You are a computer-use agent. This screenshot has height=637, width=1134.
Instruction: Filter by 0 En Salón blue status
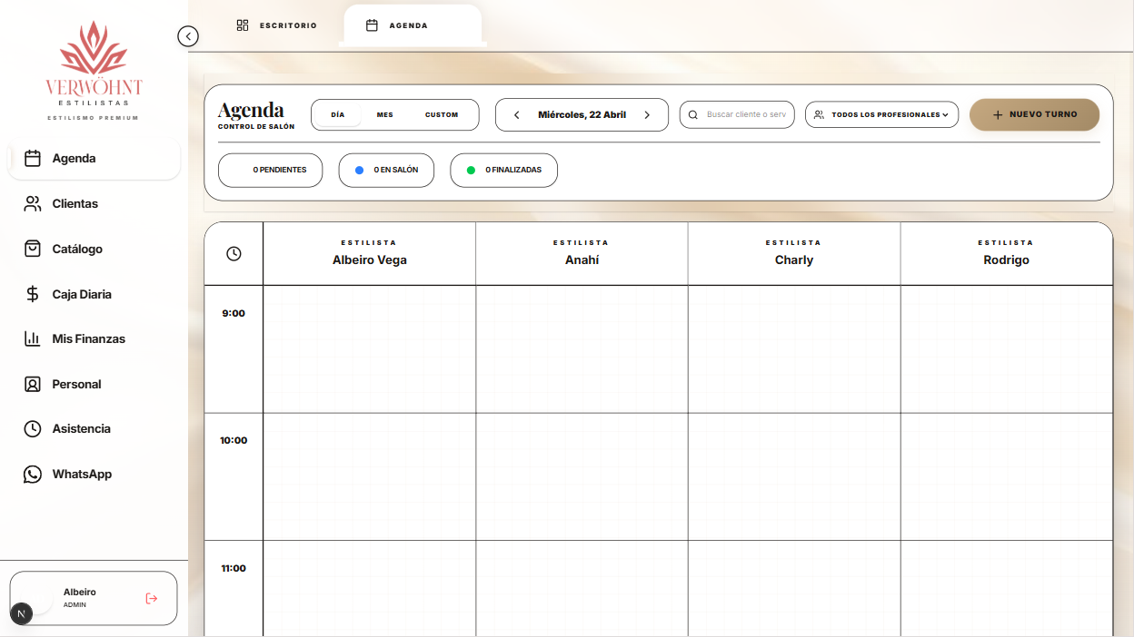[x=386, y=171]
